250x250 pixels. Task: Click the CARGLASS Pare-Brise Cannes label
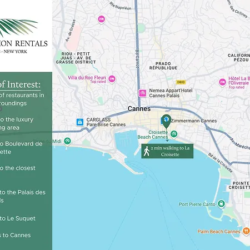tap(106, 122)
